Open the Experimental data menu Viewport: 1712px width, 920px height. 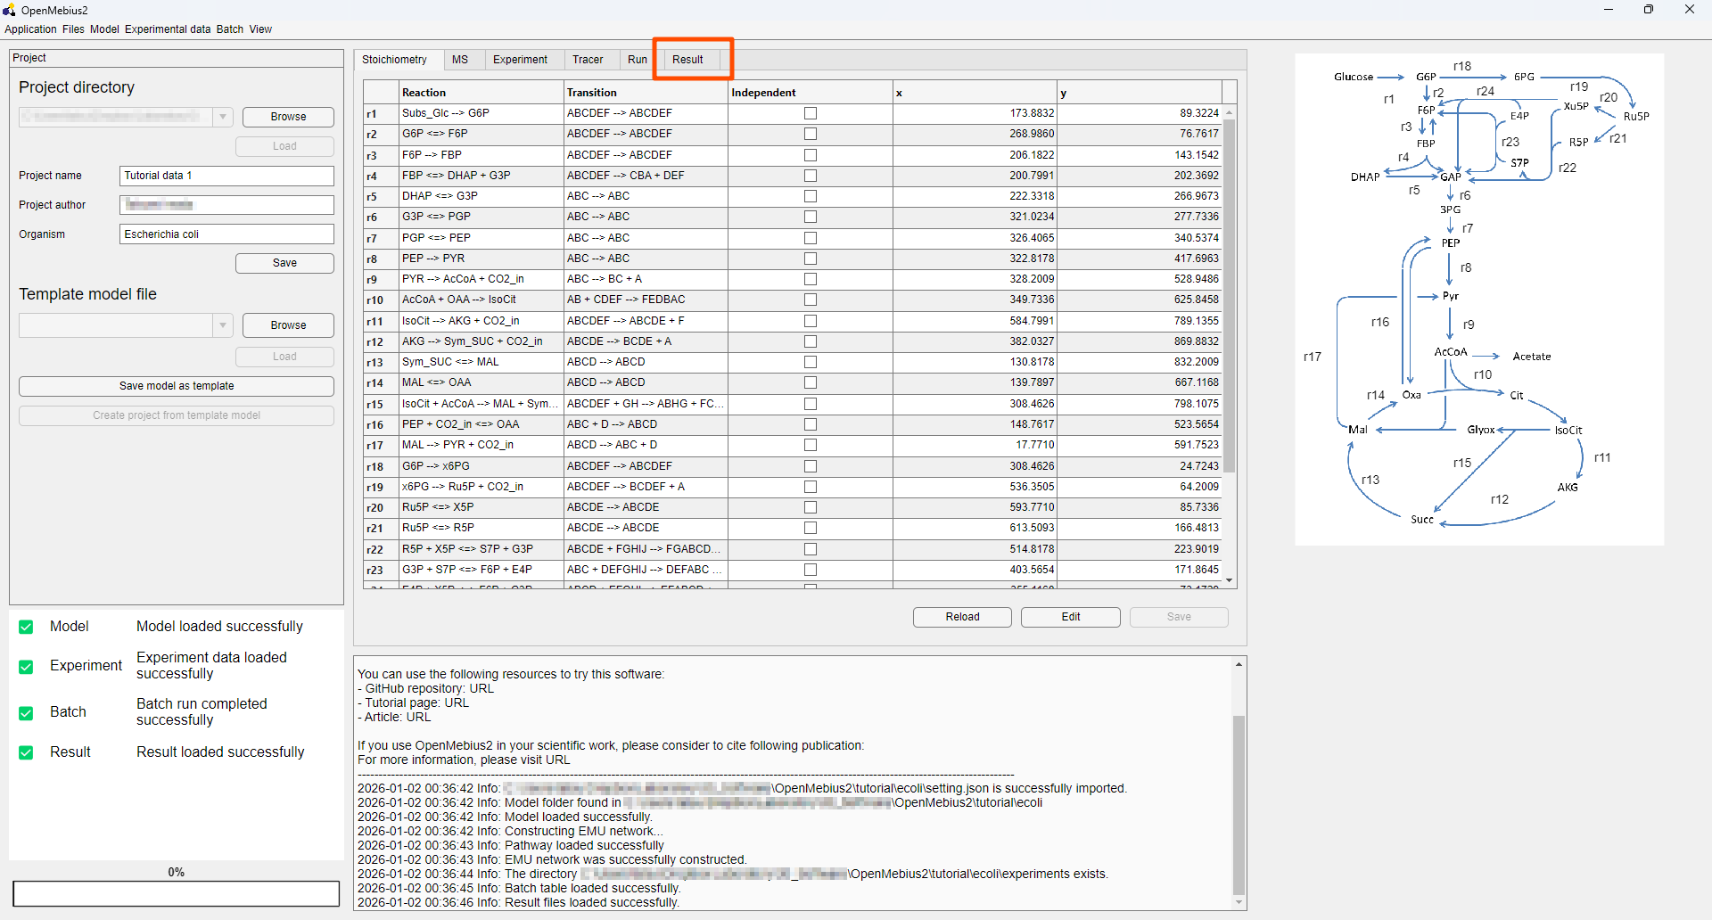pos(167,29)
